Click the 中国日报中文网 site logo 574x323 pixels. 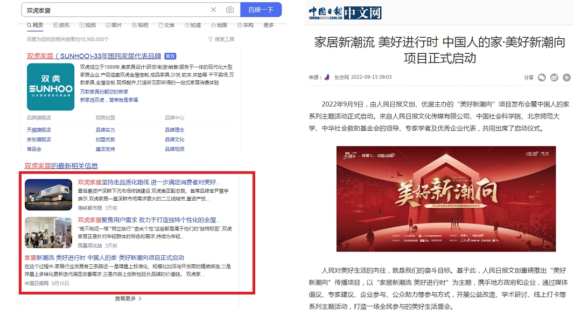(x=345, y=13)
